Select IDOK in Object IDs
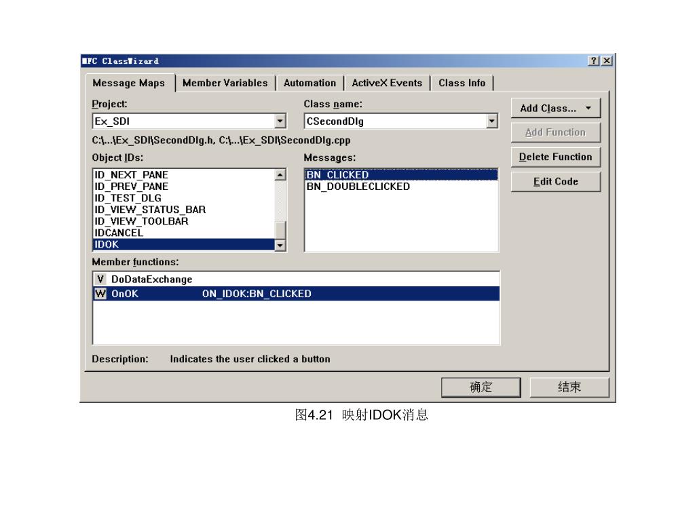Viewport: 695px width, 521px height. point(184,244)
